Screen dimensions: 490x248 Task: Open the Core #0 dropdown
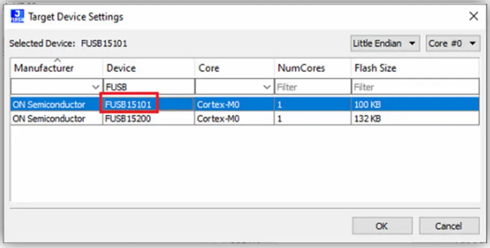click(452, 43)
